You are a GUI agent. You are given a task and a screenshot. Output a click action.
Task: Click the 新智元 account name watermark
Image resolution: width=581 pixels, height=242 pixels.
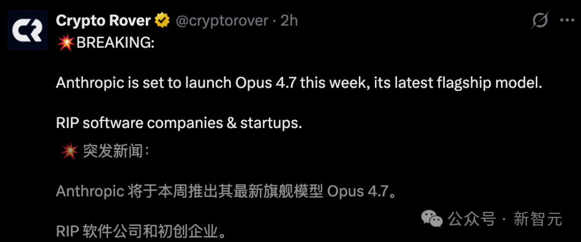click(x=537, y=219)
